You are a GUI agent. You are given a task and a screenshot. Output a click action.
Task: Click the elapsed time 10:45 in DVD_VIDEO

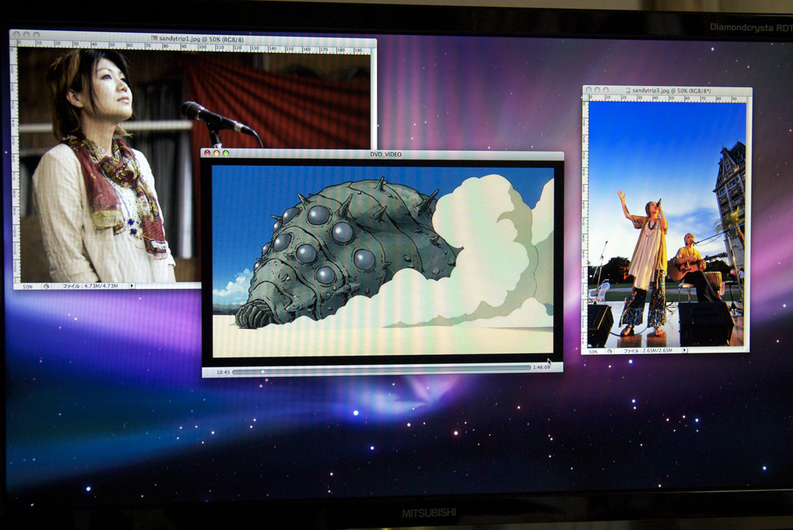click(223, 372)
